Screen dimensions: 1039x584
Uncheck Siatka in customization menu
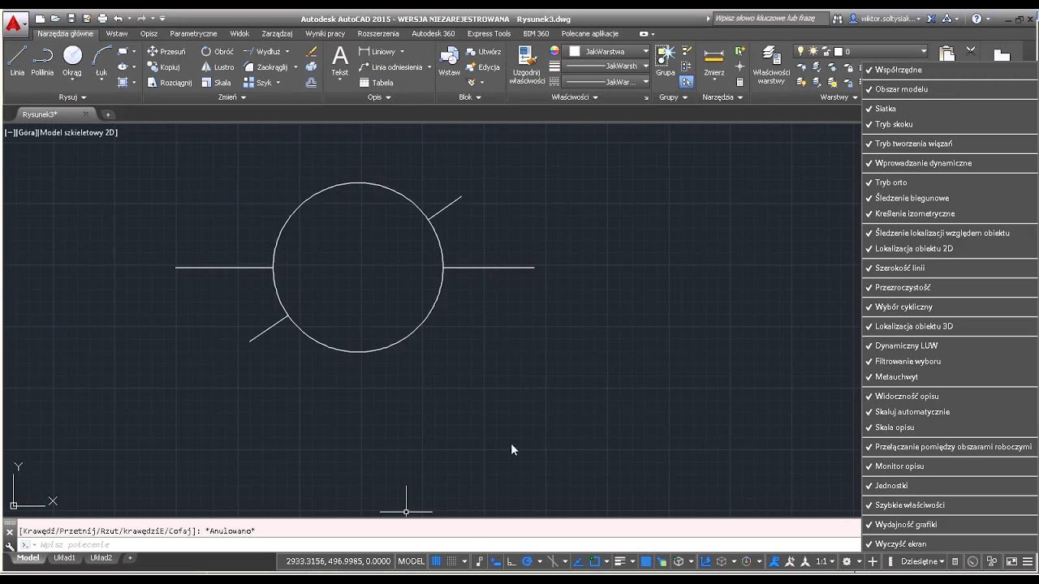[x=950, y=109]
